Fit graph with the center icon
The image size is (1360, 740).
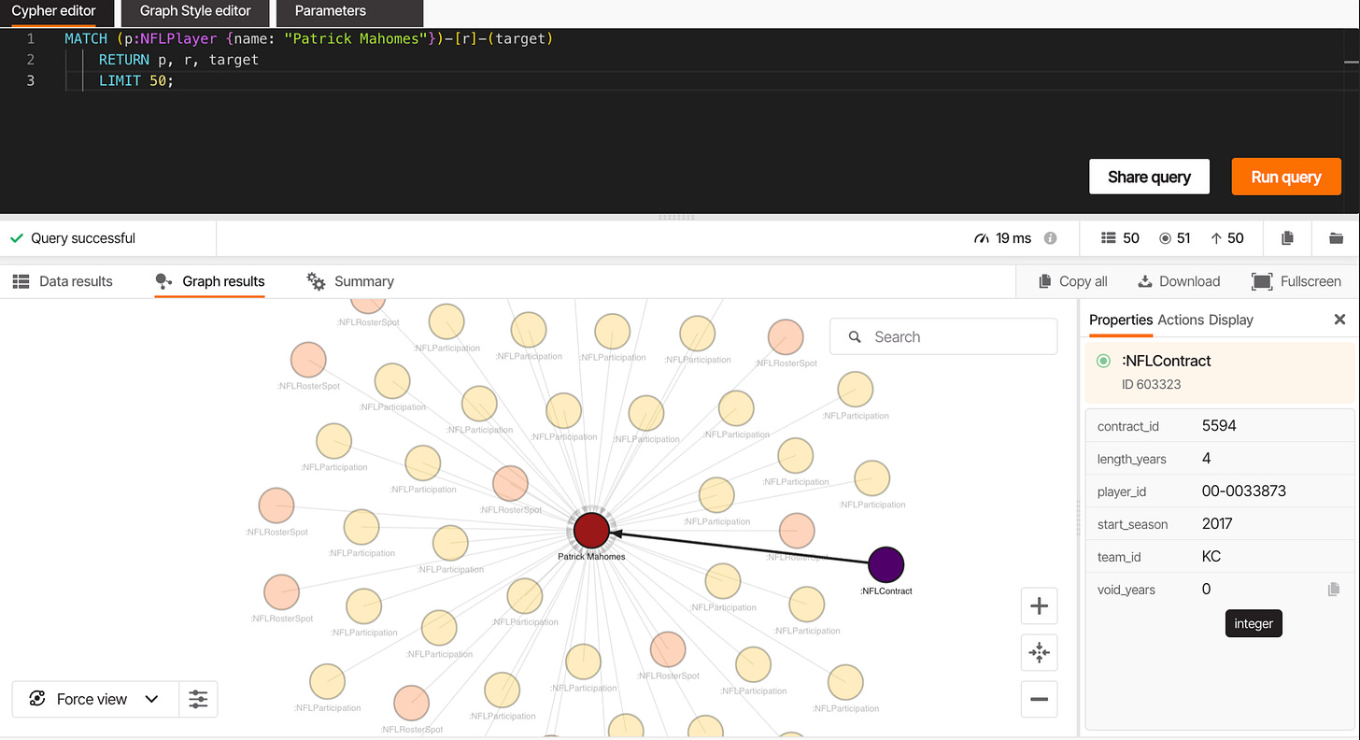click(x=1039, y=652)
